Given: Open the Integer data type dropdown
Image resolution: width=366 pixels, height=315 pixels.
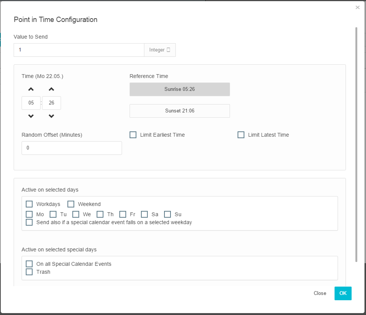Looking at the screenshot, I should 160,50.
